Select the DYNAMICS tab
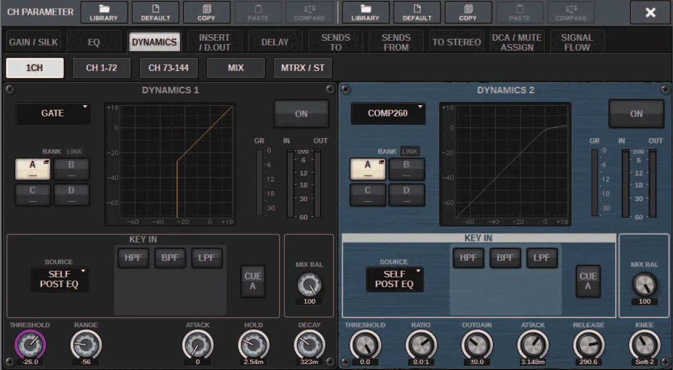 [x=154, y=41]
